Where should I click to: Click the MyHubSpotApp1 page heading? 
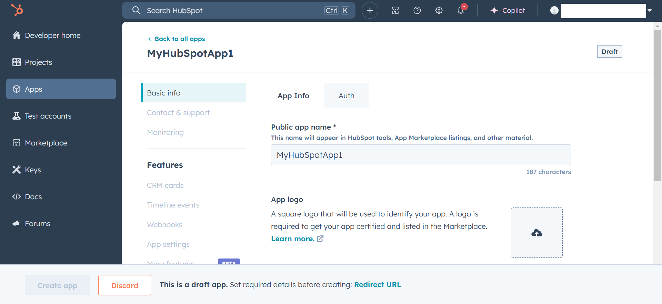point(190,53)
